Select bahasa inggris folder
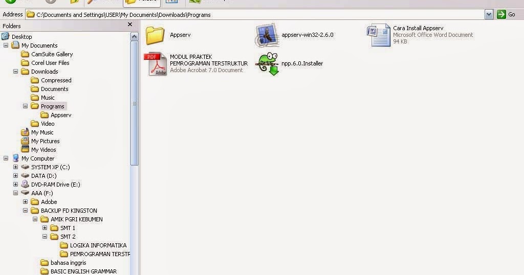The width and height of the screenshot is (524, 275). (x=63, y=263)
